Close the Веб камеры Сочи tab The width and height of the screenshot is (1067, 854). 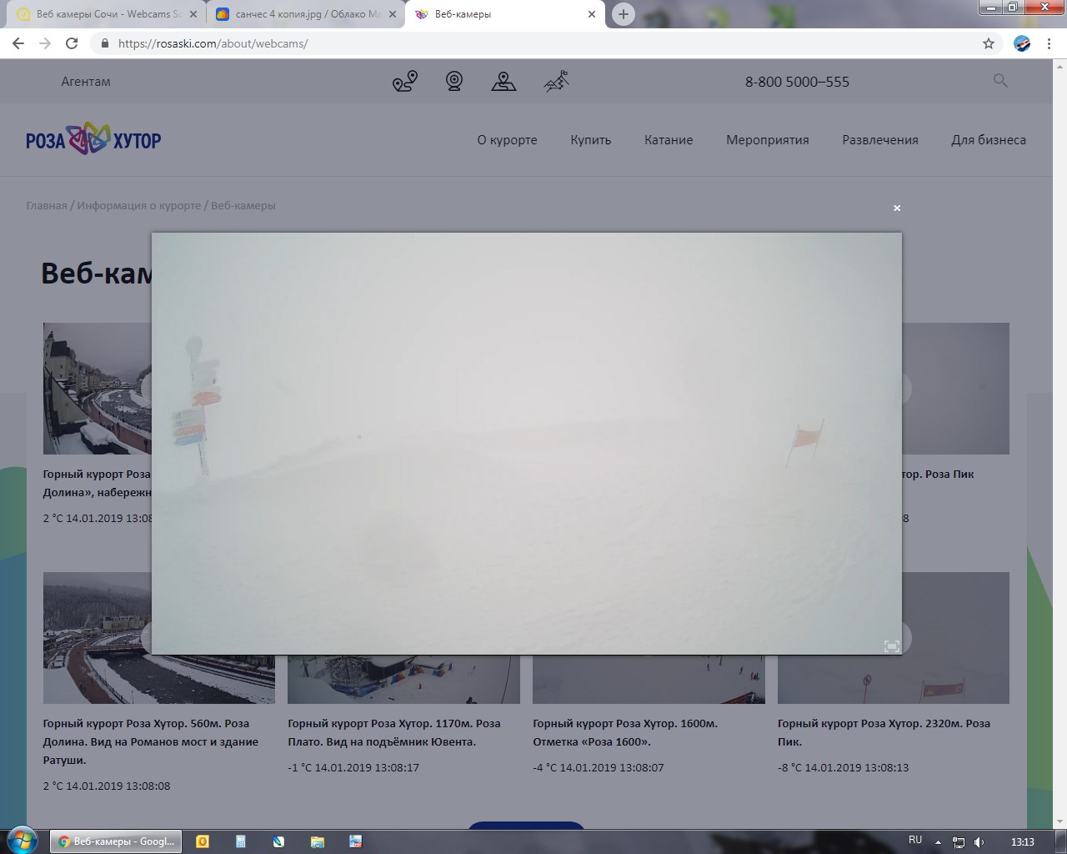pos(193,14)
